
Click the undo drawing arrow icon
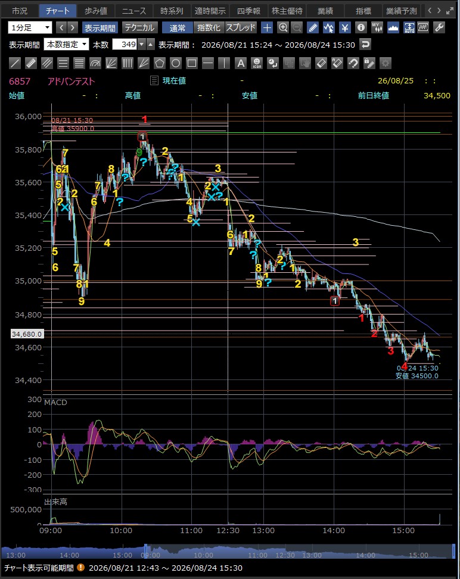353,63
